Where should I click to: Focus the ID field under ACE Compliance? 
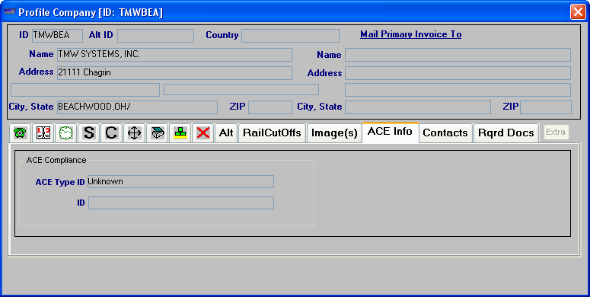181,203
